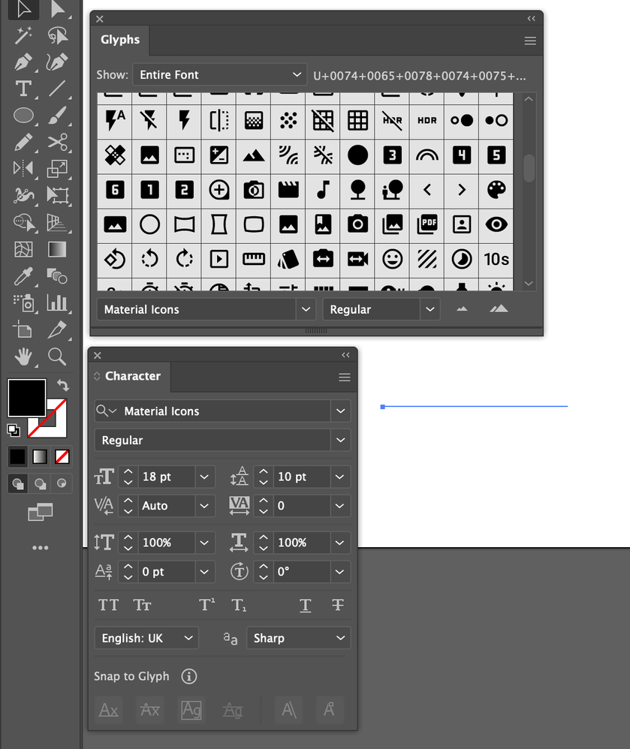The image size is (630, 749).
Task: Select the Artboard tool
Action: (23, 329)
